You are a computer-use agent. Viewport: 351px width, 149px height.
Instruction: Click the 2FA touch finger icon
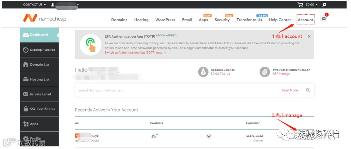[x=90, y=45]
